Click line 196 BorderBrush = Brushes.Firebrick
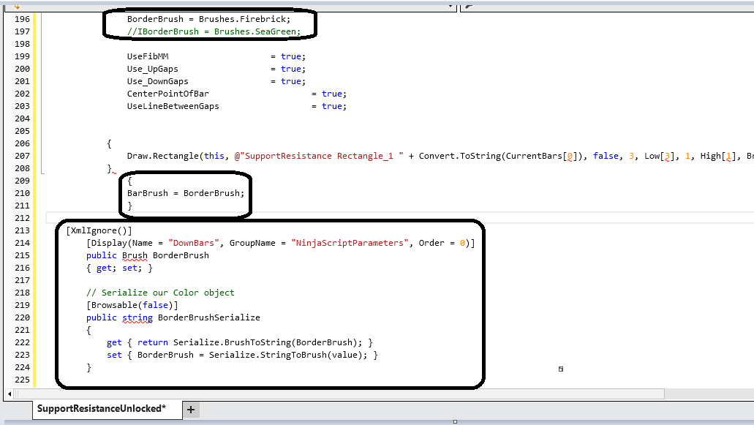Viewport: 754px width, 425px height. pos(208,19)
